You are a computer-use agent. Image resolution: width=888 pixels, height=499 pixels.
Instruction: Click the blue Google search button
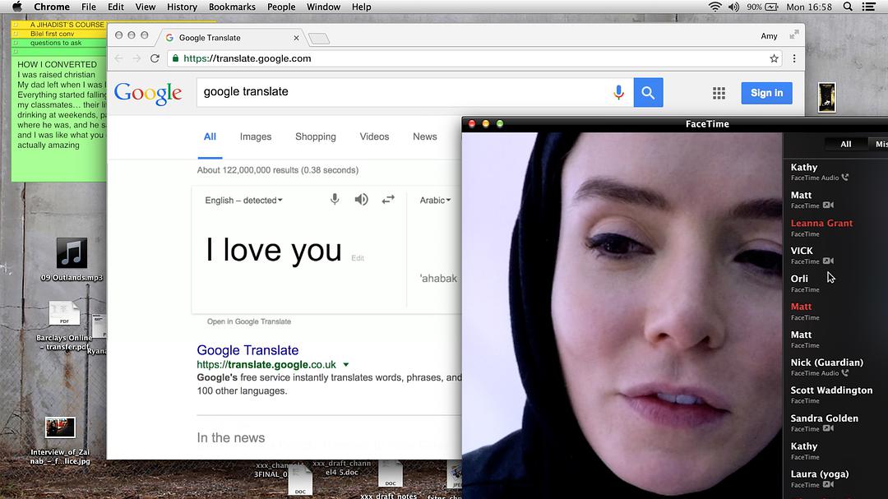coord(648,92)
